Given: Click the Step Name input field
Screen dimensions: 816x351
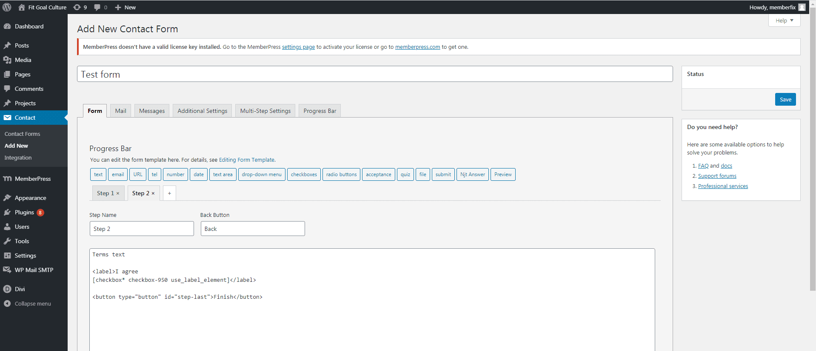Looking at the screenshot, I should pos(142,229).
